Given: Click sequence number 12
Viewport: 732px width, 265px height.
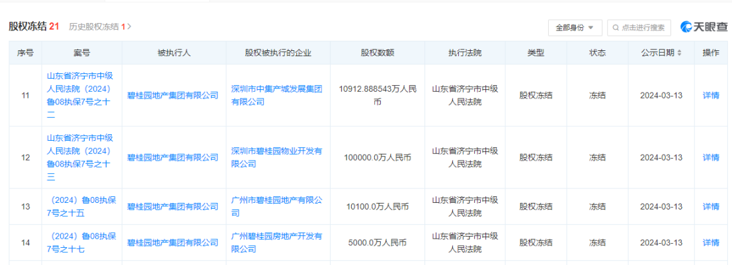Looking at the screenshot, I should tap(25, 157).
